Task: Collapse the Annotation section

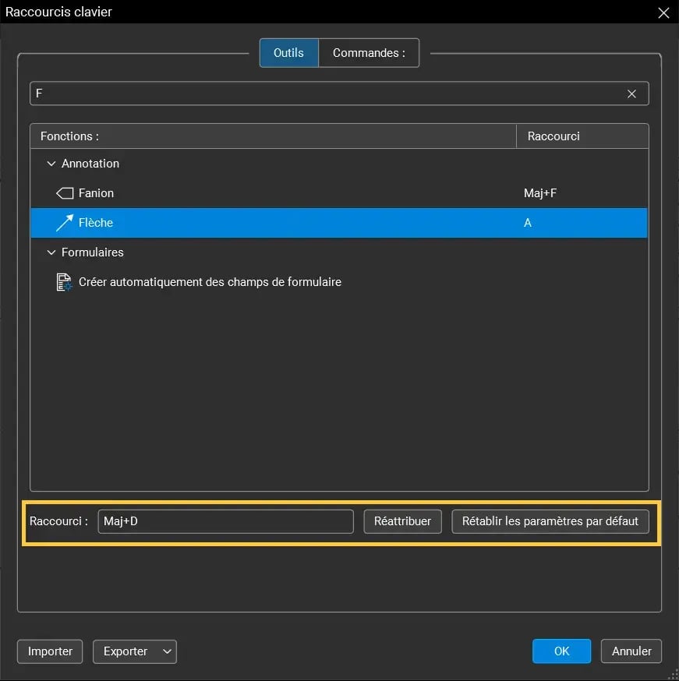Action: pyautogui.click(x=51, y=164)
